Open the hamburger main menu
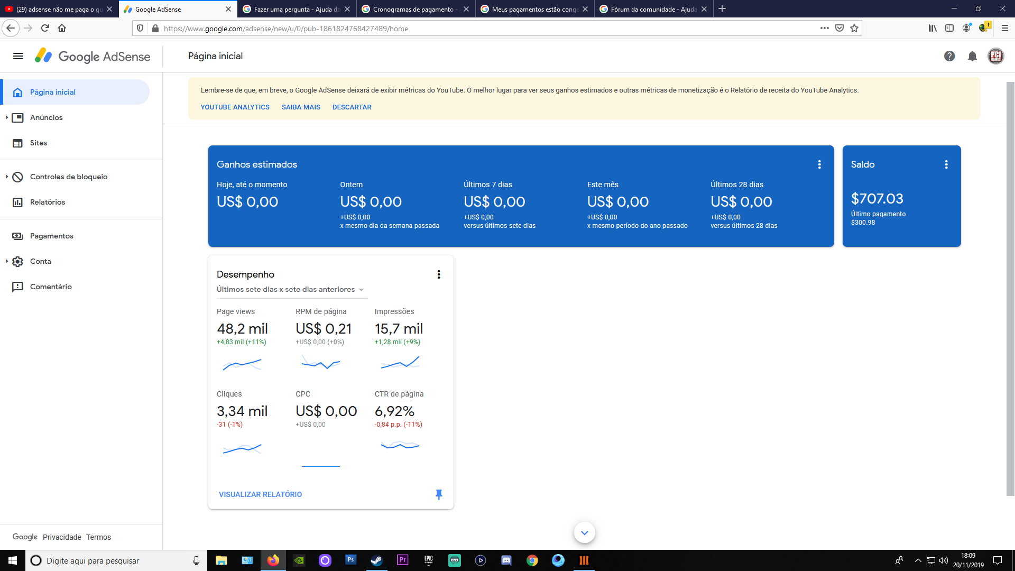Screen dimensions: 1015x571 tap(18, 56)
